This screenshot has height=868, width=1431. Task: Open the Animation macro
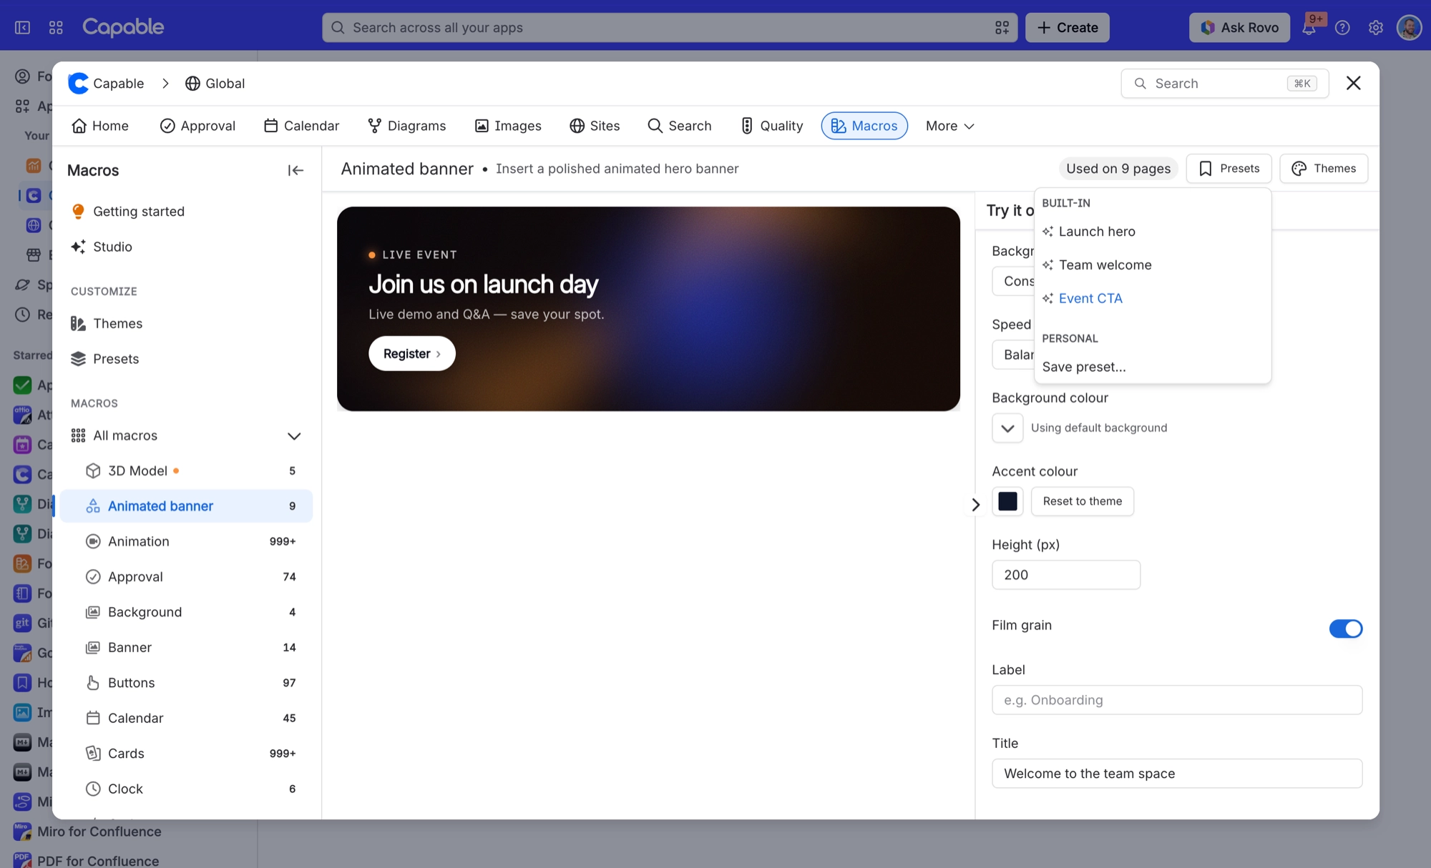[x=186, y=541]
